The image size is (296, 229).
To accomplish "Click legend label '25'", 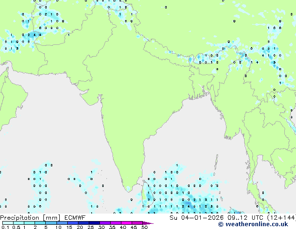I will click(91, 227).
